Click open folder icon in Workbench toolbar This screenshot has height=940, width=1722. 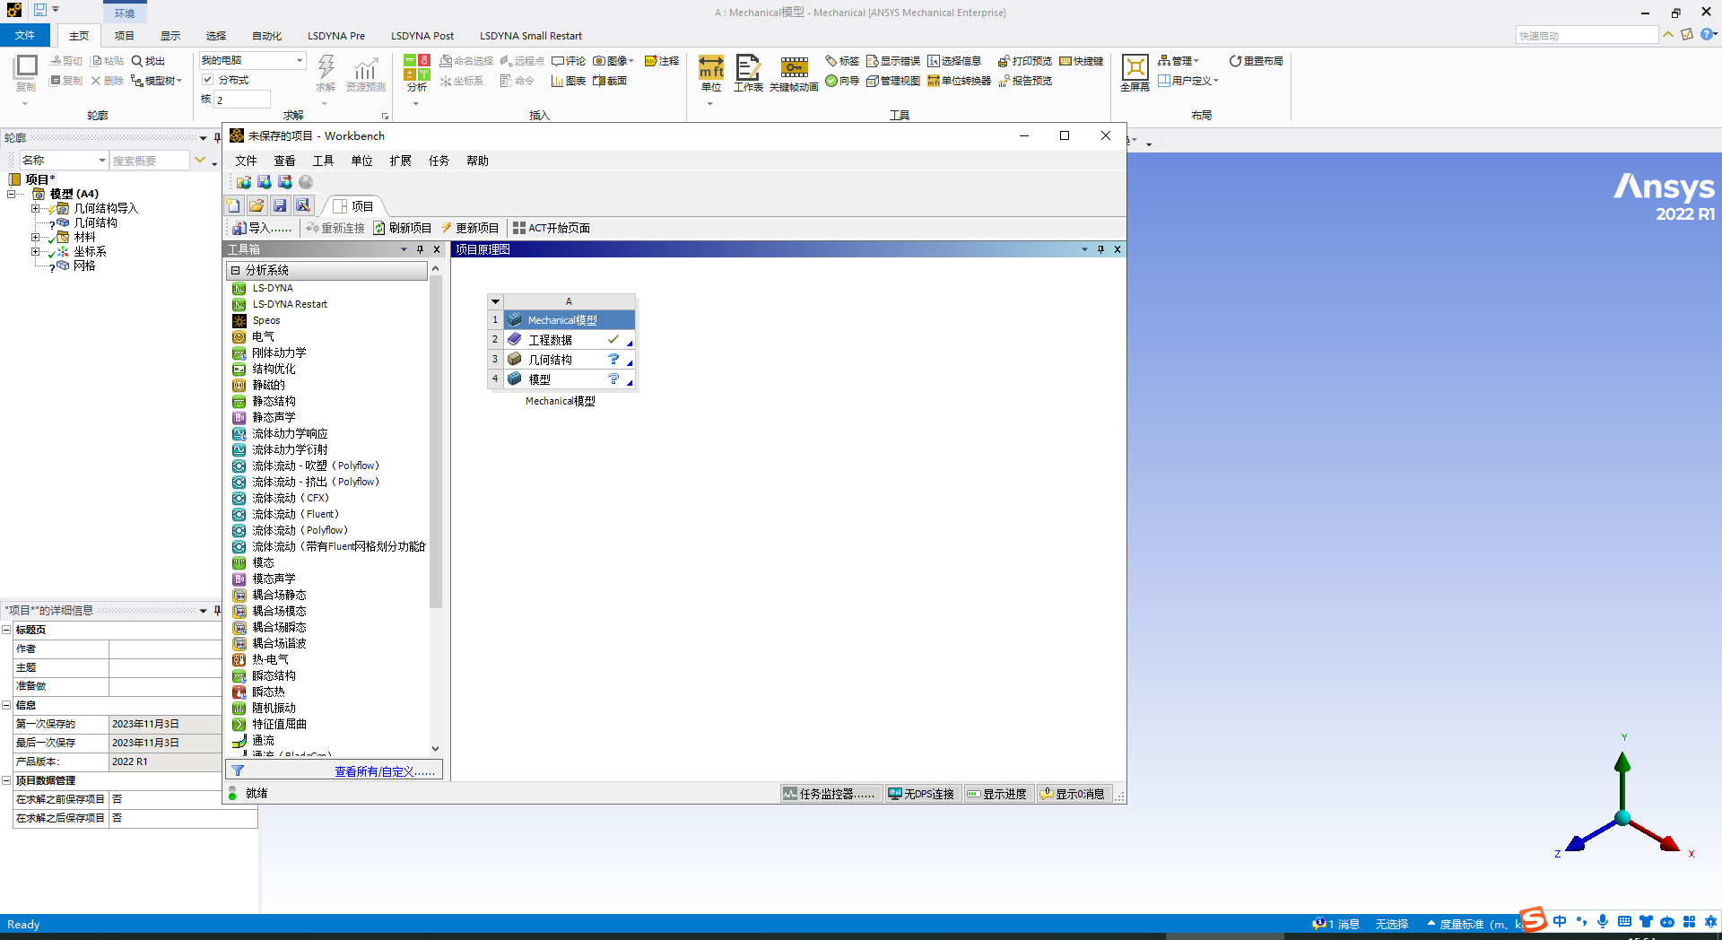coord(257,205)
